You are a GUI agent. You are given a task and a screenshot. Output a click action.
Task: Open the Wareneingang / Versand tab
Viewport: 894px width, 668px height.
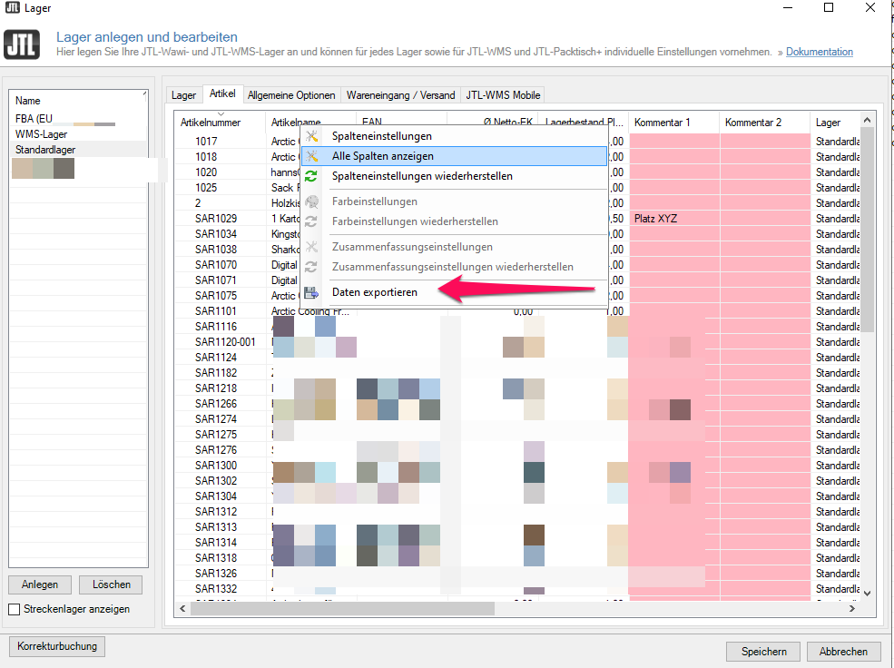(x=400, y=95)
